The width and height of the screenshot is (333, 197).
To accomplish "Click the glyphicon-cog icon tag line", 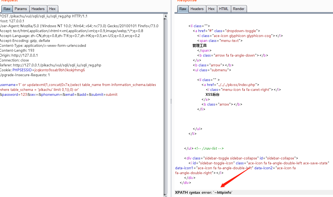I will 240,36.
